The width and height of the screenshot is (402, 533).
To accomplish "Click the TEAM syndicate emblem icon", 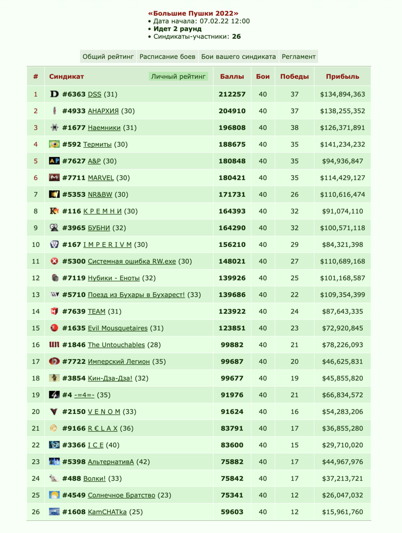I will [x=54, y=311].
